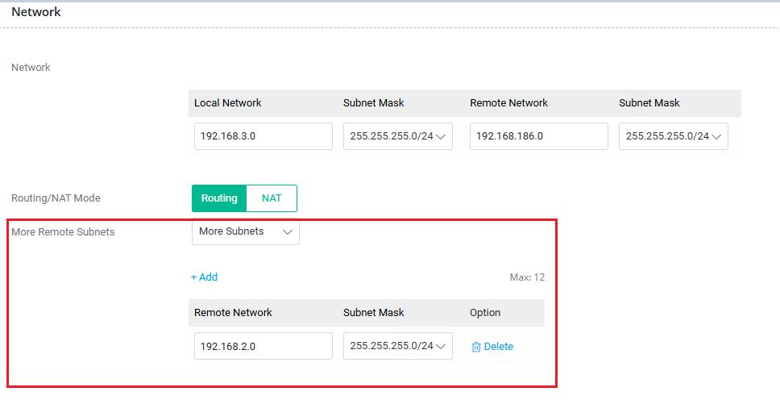Click chevron arrow of 192.168.2.0 row's subnet mask

pos(440,346)
